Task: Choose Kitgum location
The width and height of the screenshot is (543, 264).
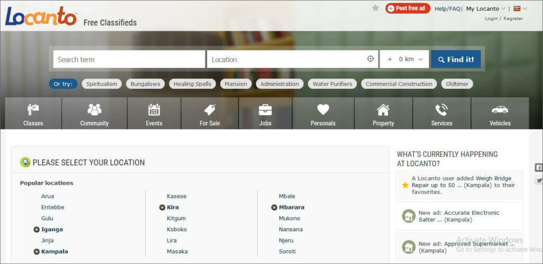Action: pyautogui.click(x=176, y=219)
